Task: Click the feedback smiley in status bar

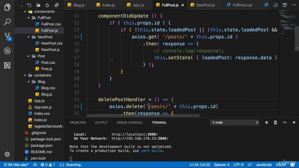Action: click(292, 165)
